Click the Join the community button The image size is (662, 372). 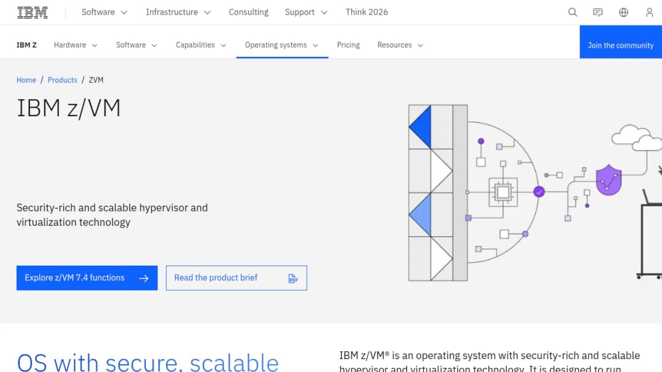click(620, 42)
